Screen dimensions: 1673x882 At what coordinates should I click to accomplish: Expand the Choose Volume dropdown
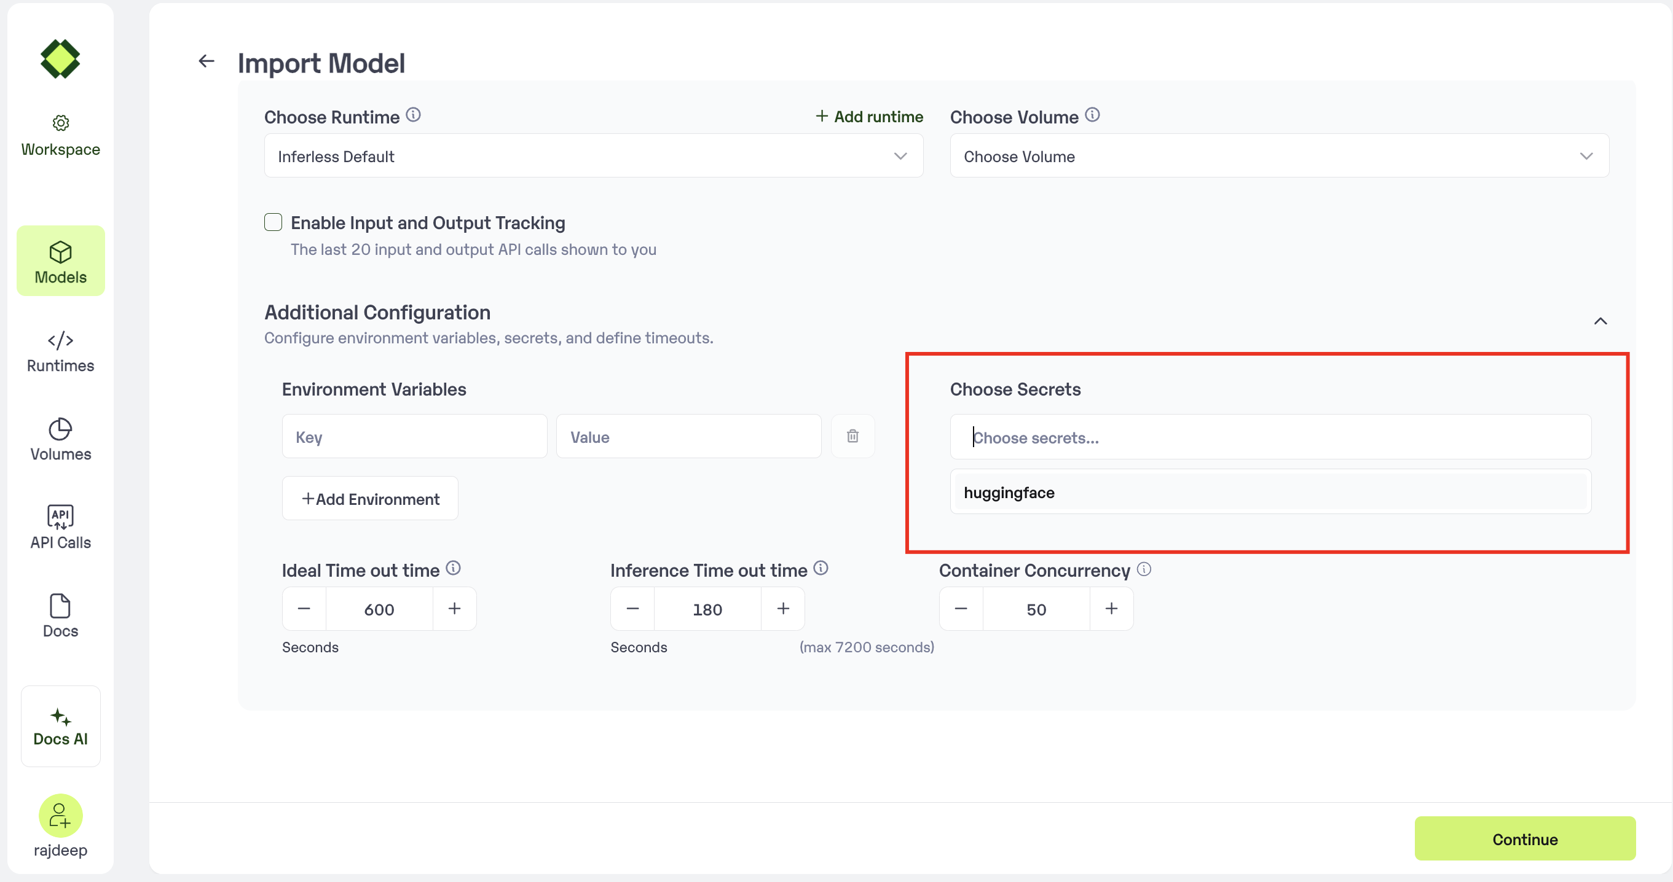1279,156
